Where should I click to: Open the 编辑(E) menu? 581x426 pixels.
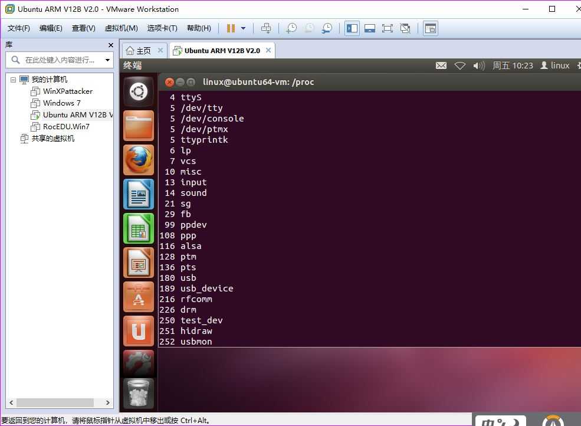click(x=51, y=28)
